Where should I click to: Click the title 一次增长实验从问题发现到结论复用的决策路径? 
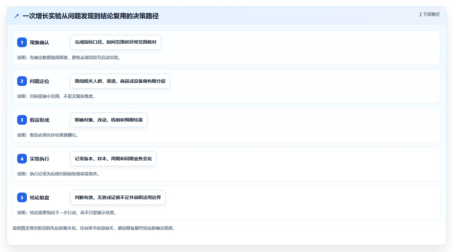(x=91, y=16)
